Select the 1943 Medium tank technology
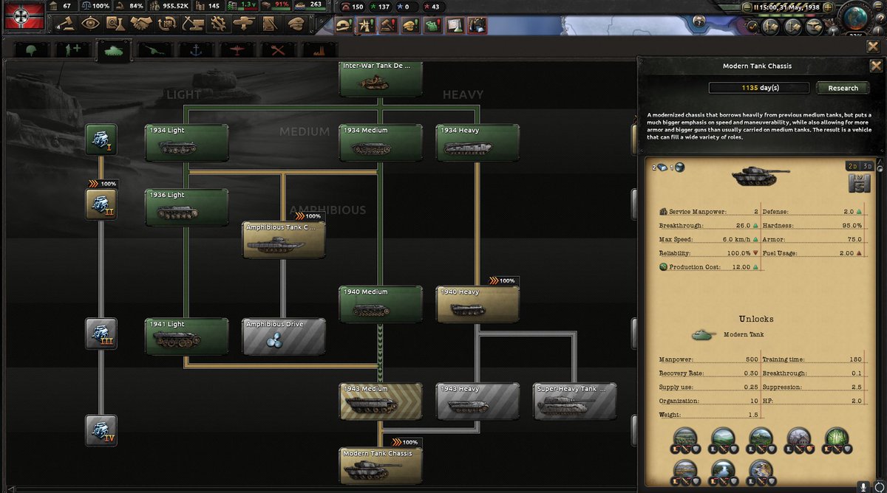This screenshot has width=887, height=493. pyautogui.click(x=381, y=401)
